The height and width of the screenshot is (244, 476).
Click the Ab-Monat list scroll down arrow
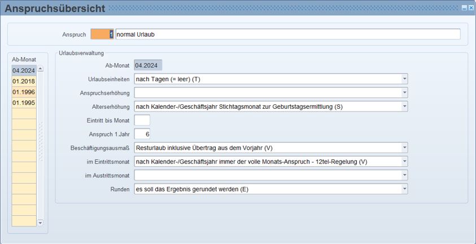[40, 223]
